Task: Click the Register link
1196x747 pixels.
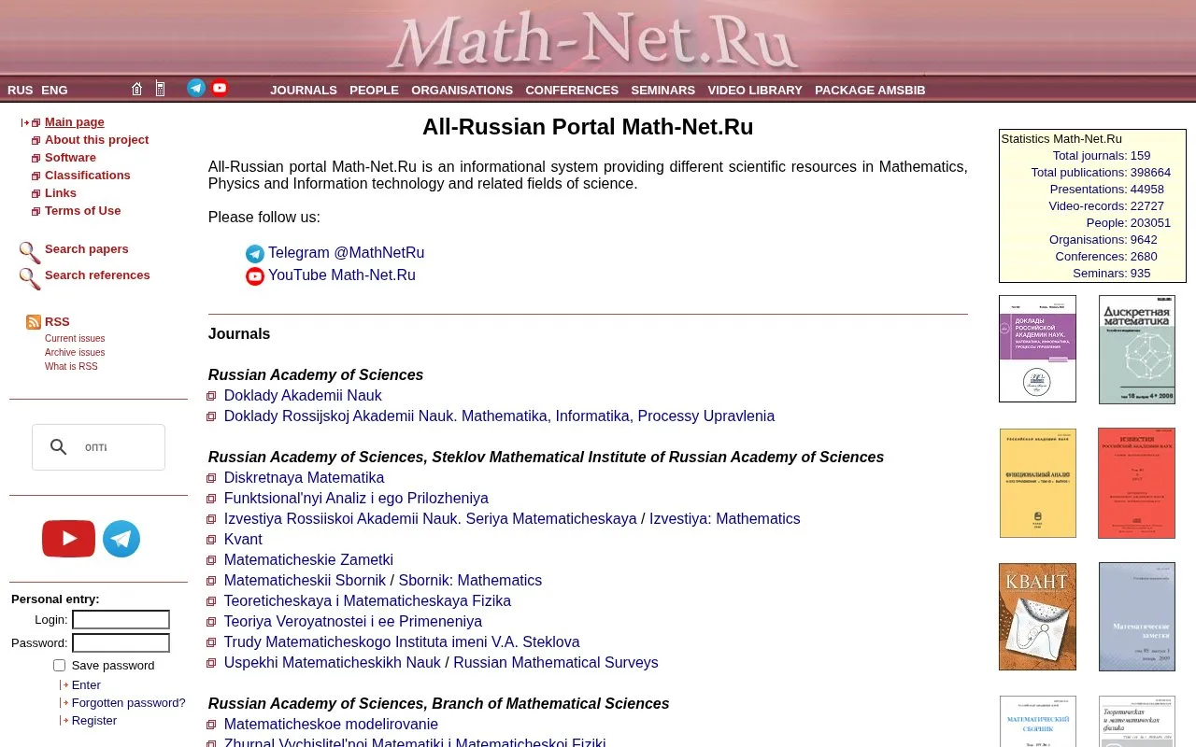Action: [x=94, y=721]
